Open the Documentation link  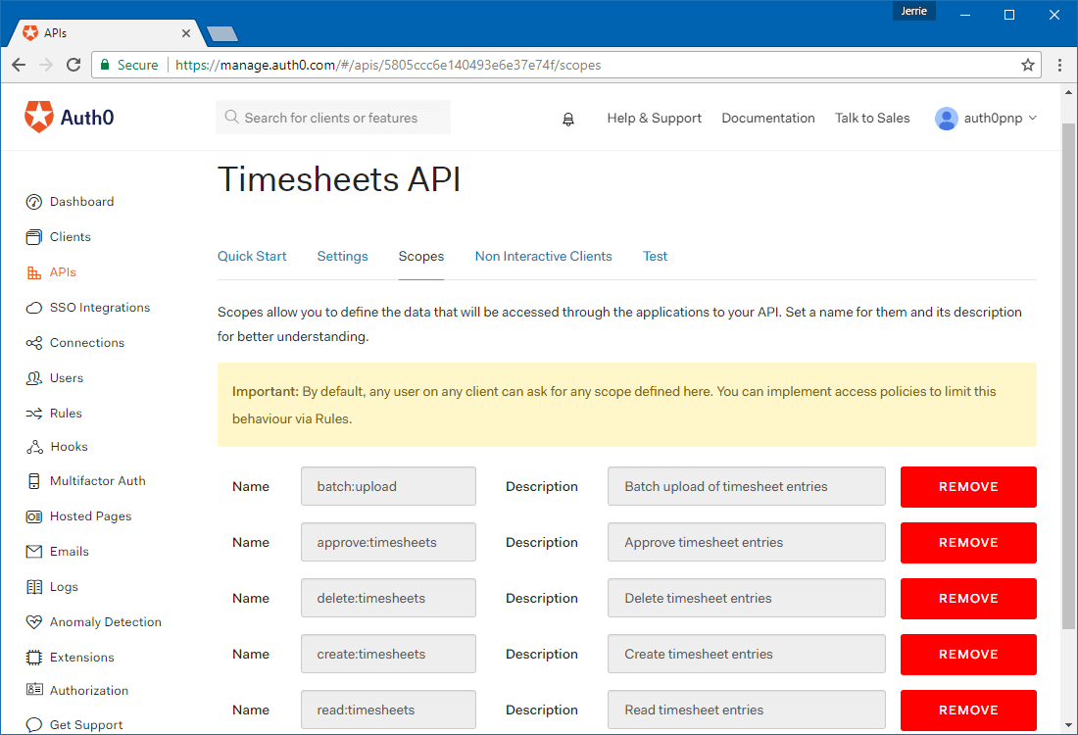[x=768, y=118]
